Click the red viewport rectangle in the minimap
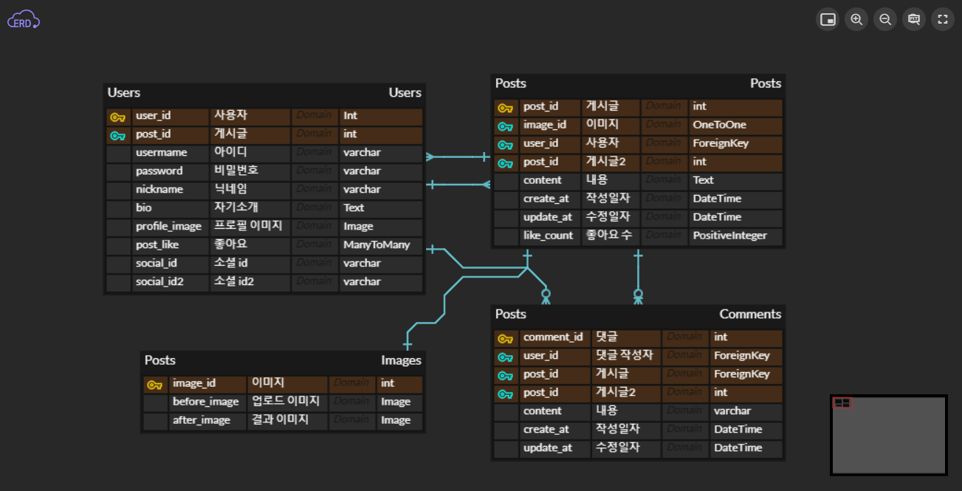 point(842,404)
